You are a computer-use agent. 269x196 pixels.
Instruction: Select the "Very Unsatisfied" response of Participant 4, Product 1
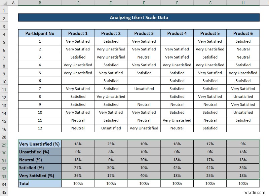(x=78, y=65)
